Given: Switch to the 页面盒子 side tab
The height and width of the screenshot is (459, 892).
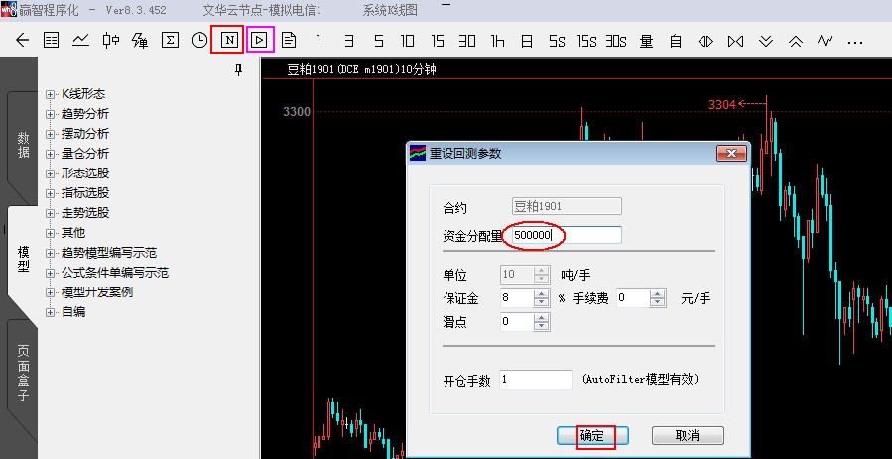Looking at the screenshot, I should (23, 373).
